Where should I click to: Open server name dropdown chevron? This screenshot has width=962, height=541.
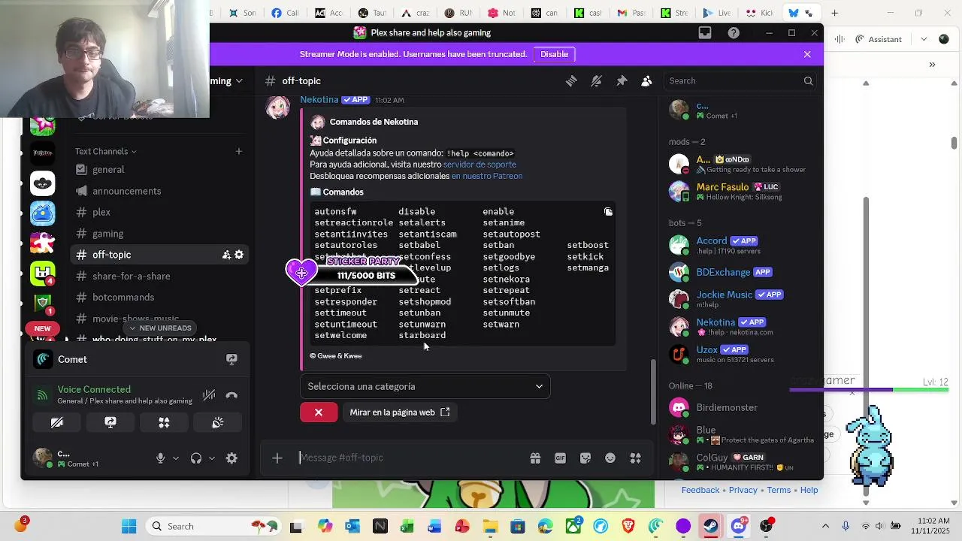(239, 81)
